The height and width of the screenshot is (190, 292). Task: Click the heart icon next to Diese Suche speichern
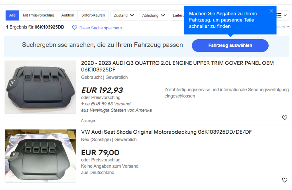coord(75,28)
